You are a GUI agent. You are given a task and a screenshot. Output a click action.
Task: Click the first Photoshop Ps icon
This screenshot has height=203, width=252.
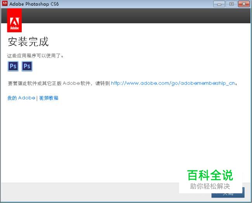coord(13,66)
